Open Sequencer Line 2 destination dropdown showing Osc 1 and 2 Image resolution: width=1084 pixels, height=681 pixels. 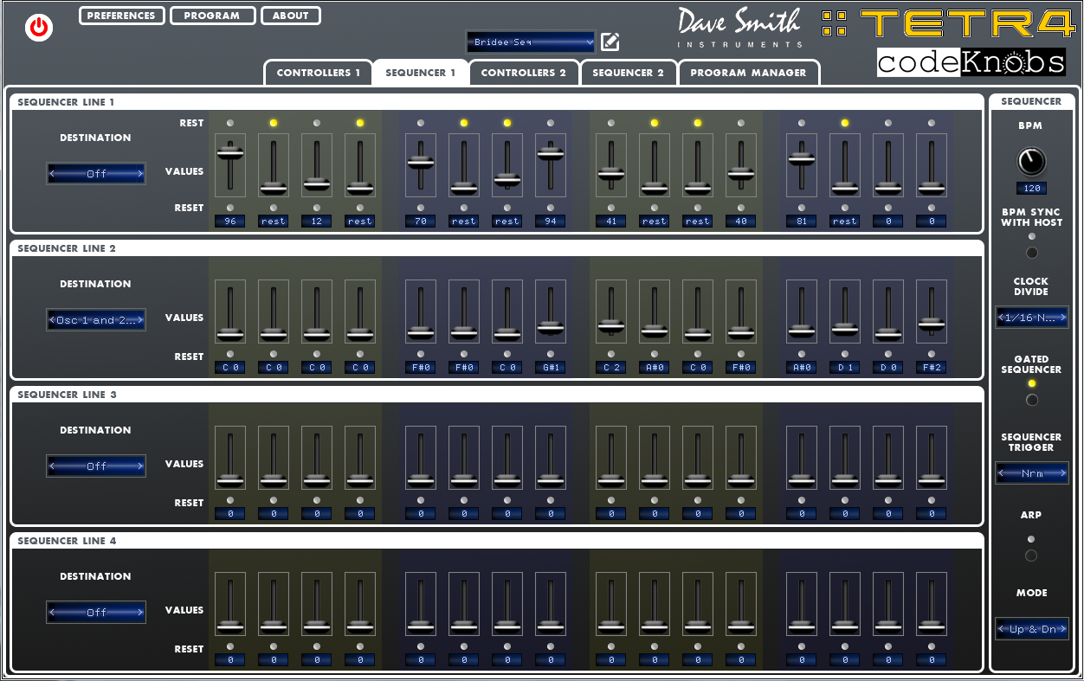pos(96,320)
